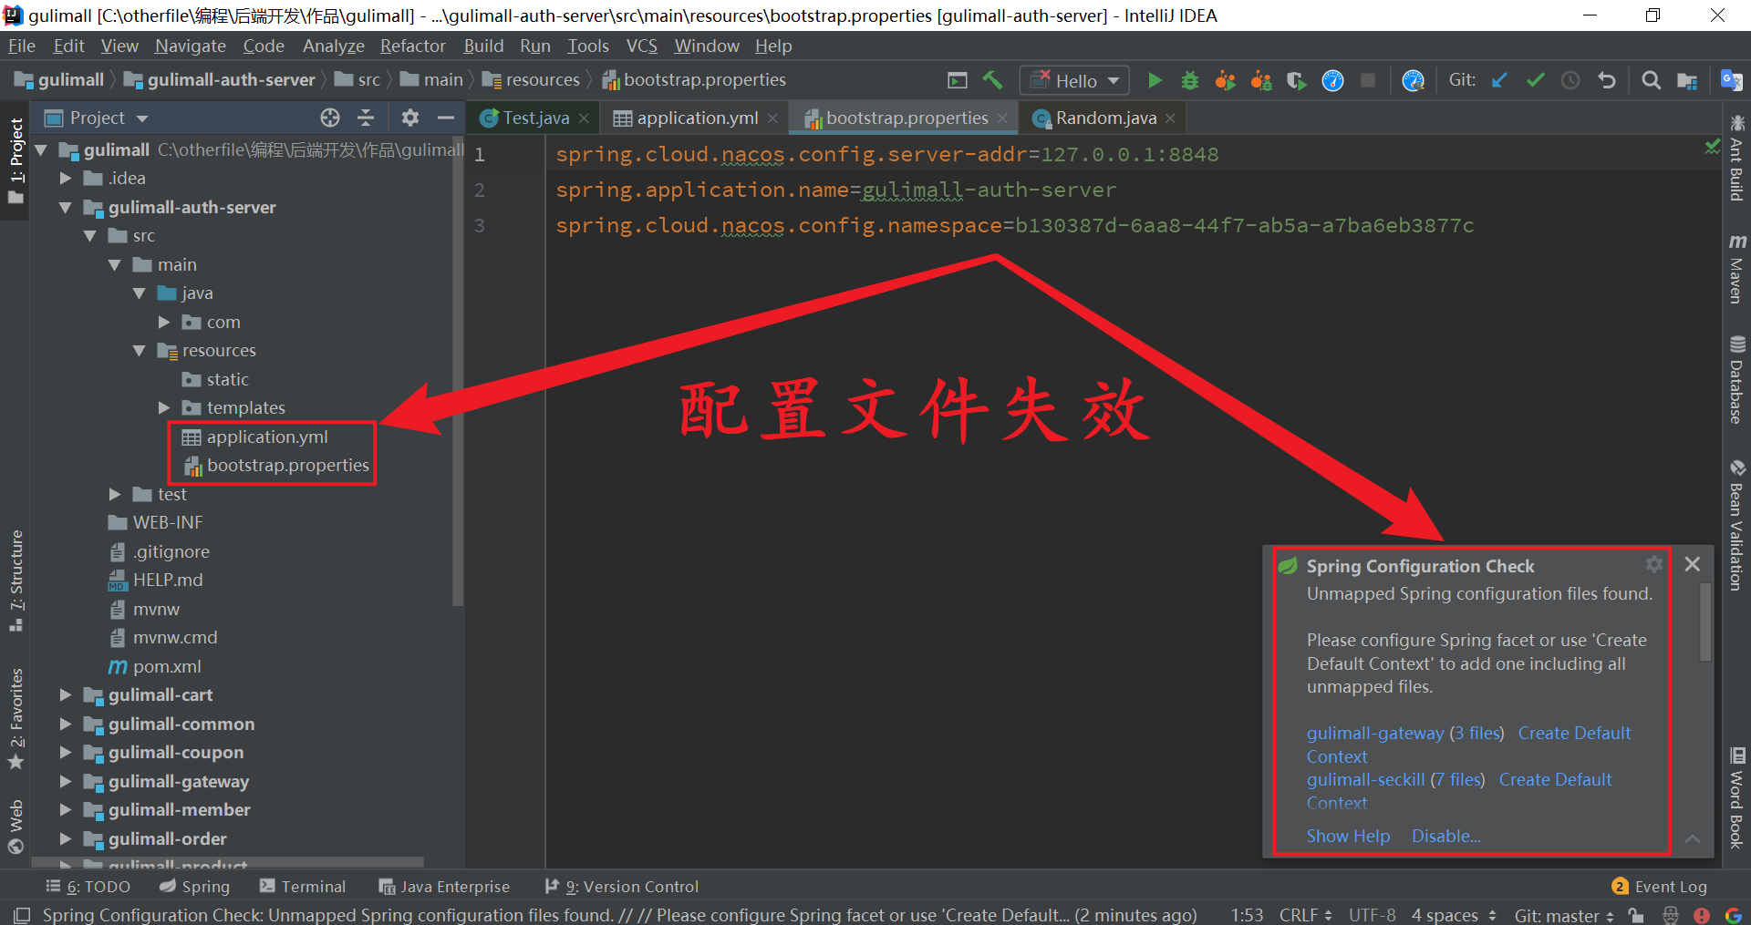Image resolution: width=1751 pixels, height=925 pixels.
Task: Click line 2 of editor code
Action: 835,190
